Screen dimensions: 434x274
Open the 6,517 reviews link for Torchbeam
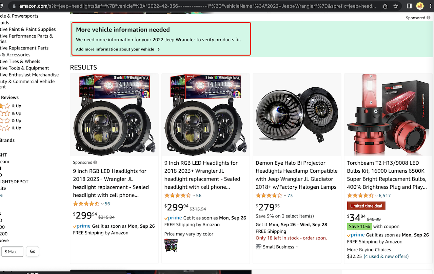[384, 195]
